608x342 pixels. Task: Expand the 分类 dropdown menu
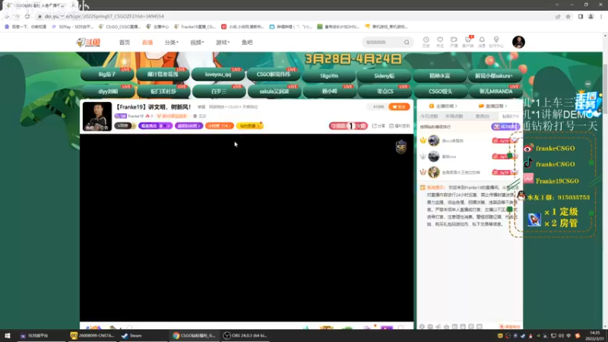coord(171,43)
